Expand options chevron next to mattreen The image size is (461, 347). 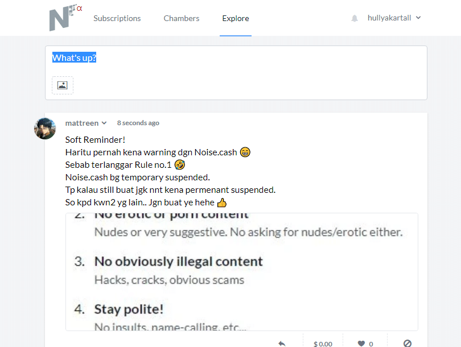pyautogui.click(x=104, y=123)
